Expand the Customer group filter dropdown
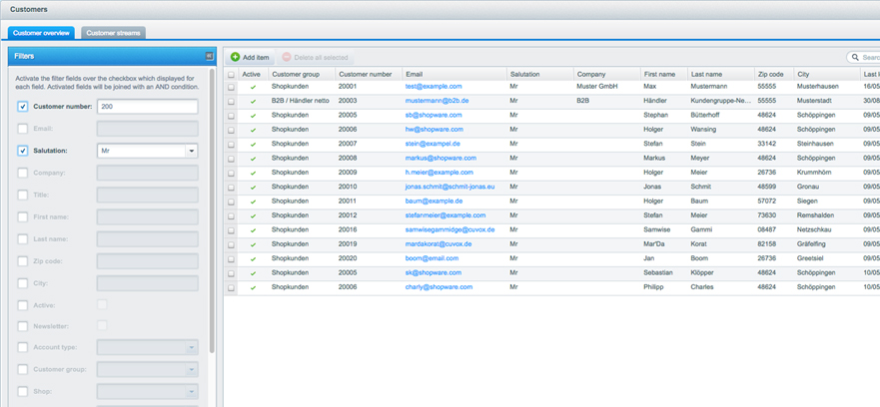 [191, 369]
